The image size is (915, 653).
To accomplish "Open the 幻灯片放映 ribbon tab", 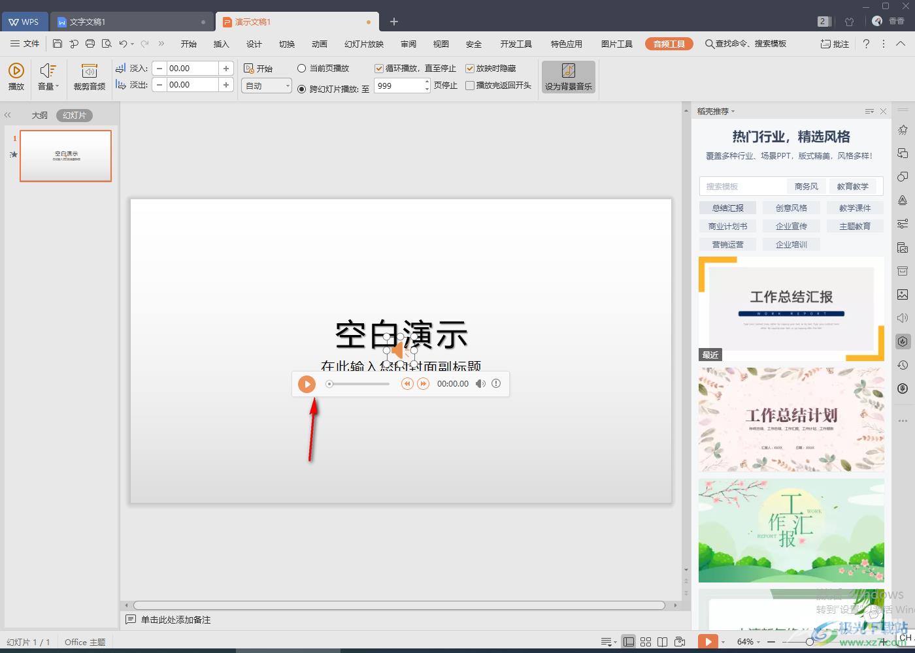I will click(x=364, y=44).
